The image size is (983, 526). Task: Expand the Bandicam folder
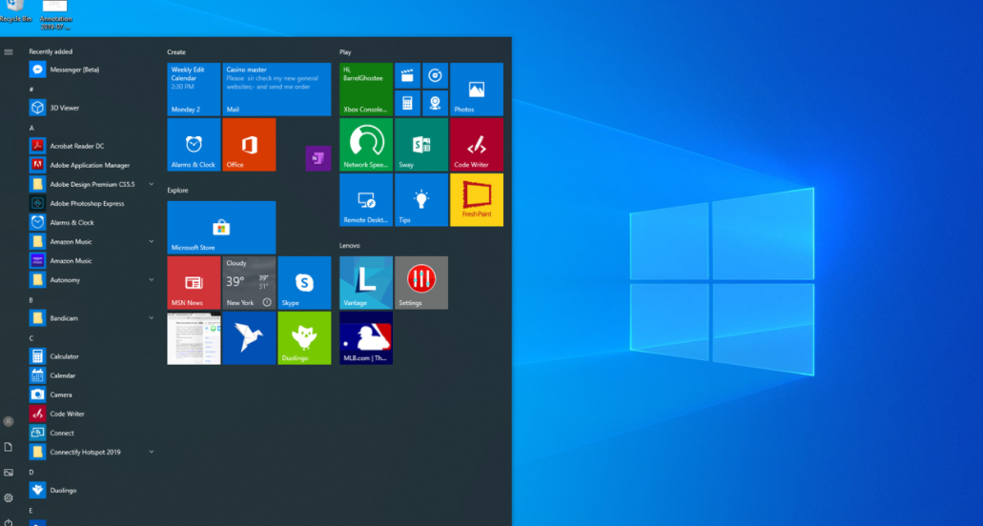point(151,318)
